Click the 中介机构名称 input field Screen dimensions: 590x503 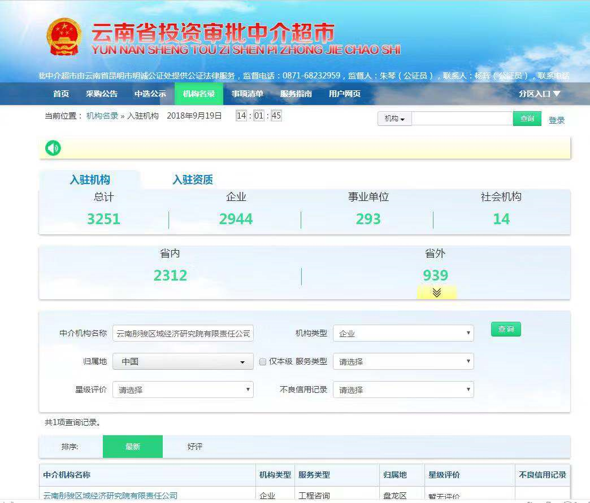point(183,334)
